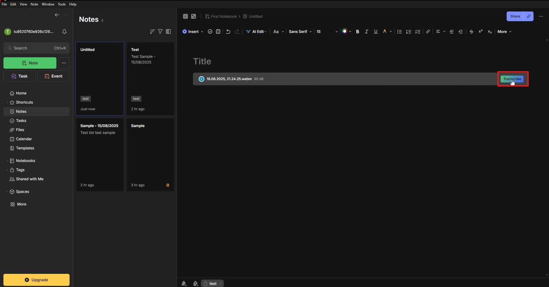The image size is (549, 287).
Task: Create a new Note with green button
Action: pos(30,63)
